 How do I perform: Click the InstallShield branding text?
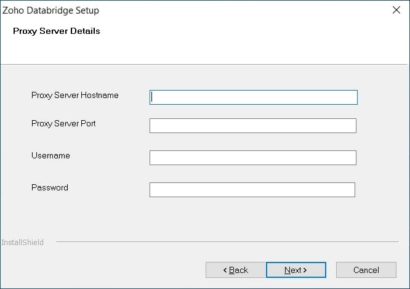coord(22,243)
